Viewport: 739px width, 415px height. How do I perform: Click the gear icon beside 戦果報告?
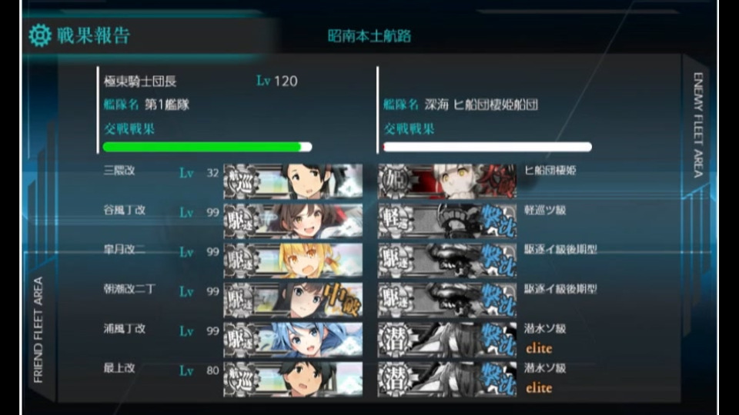(x=39, y=35)
